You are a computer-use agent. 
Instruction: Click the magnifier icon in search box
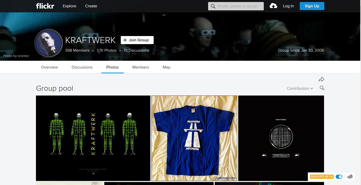click(213, 6)
